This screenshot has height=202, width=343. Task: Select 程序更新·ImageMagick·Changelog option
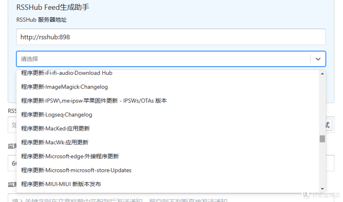coord(168,87)
